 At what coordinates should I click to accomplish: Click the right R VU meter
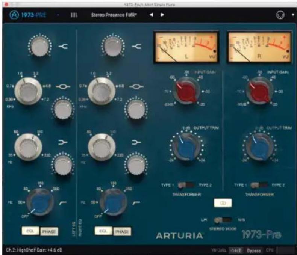[260, 47]
